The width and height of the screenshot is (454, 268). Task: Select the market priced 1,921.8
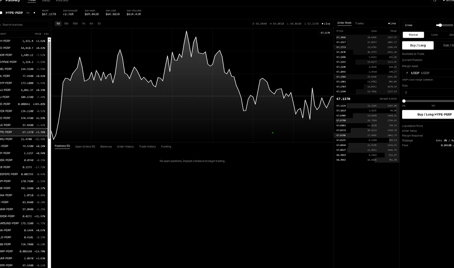tap(23, 41)
